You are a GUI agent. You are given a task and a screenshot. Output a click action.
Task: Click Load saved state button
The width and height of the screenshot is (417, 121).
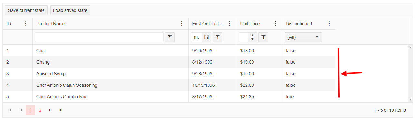coord(70,10)
